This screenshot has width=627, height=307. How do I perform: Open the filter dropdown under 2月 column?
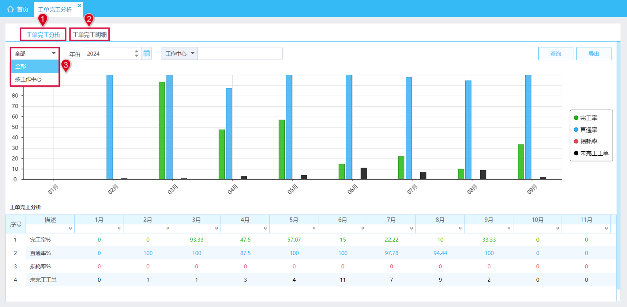click(x=168, y=228)
